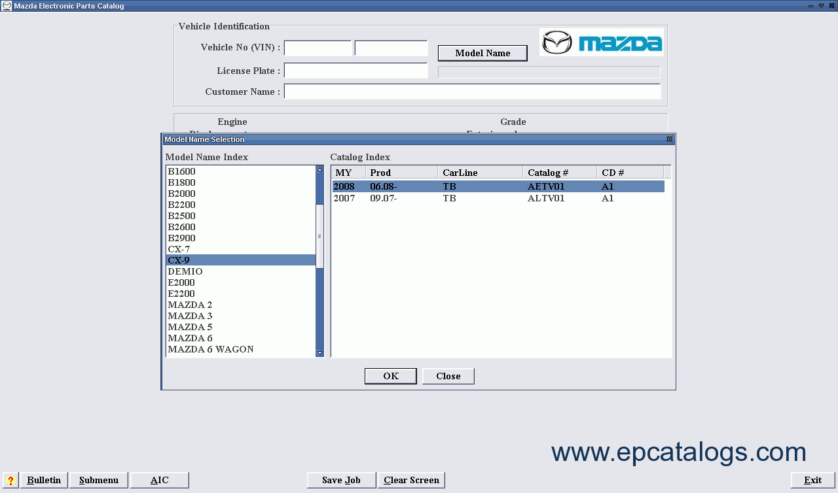The height and width of the screenshot is (493, 838).
Task: Select B2900 in Model Name Index
Action: (x=241, y=238)
